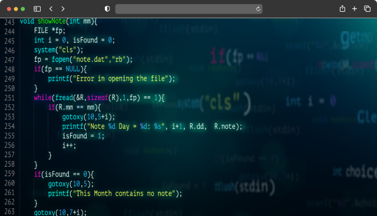Enter full screen with green button
377x216 pixels.
click(23, 9)
